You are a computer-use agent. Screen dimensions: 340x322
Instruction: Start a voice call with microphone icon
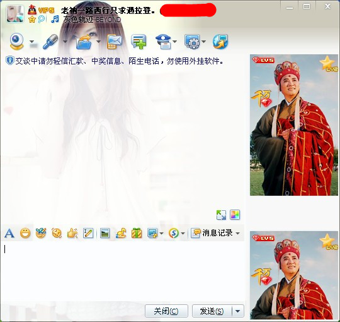point(50,41)
